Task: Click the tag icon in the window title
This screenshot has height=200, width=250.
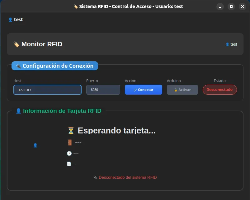Action: [x=76, y=7]
